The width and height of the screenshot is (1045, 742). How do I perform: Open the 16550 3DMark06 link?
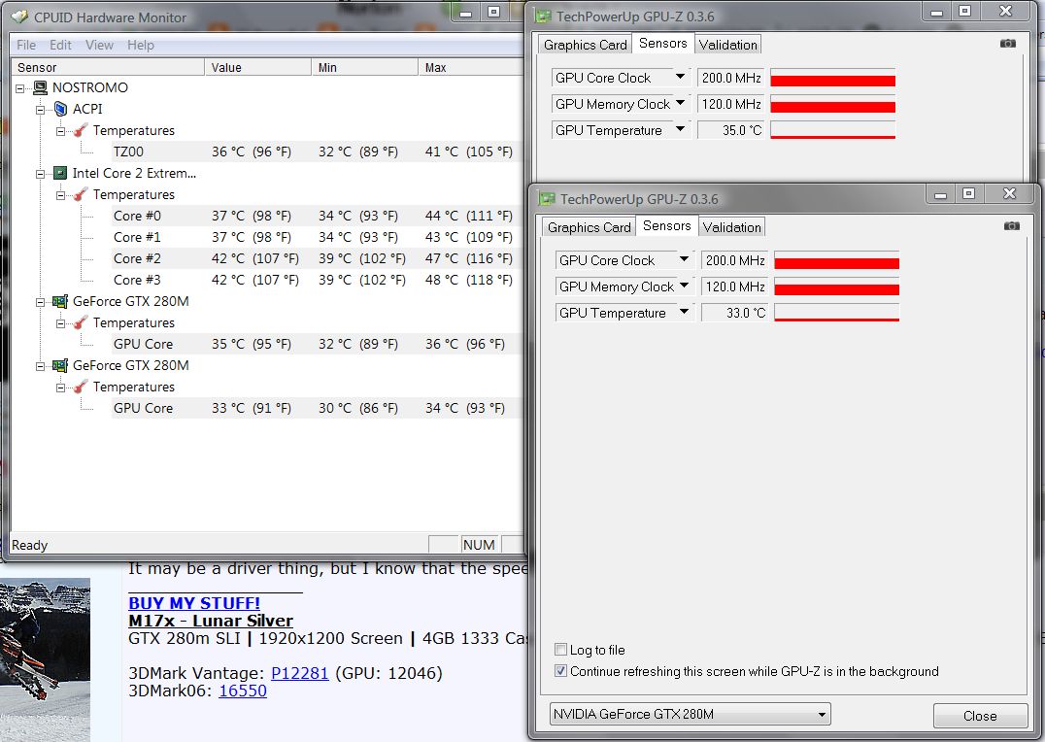pos(243,691)
